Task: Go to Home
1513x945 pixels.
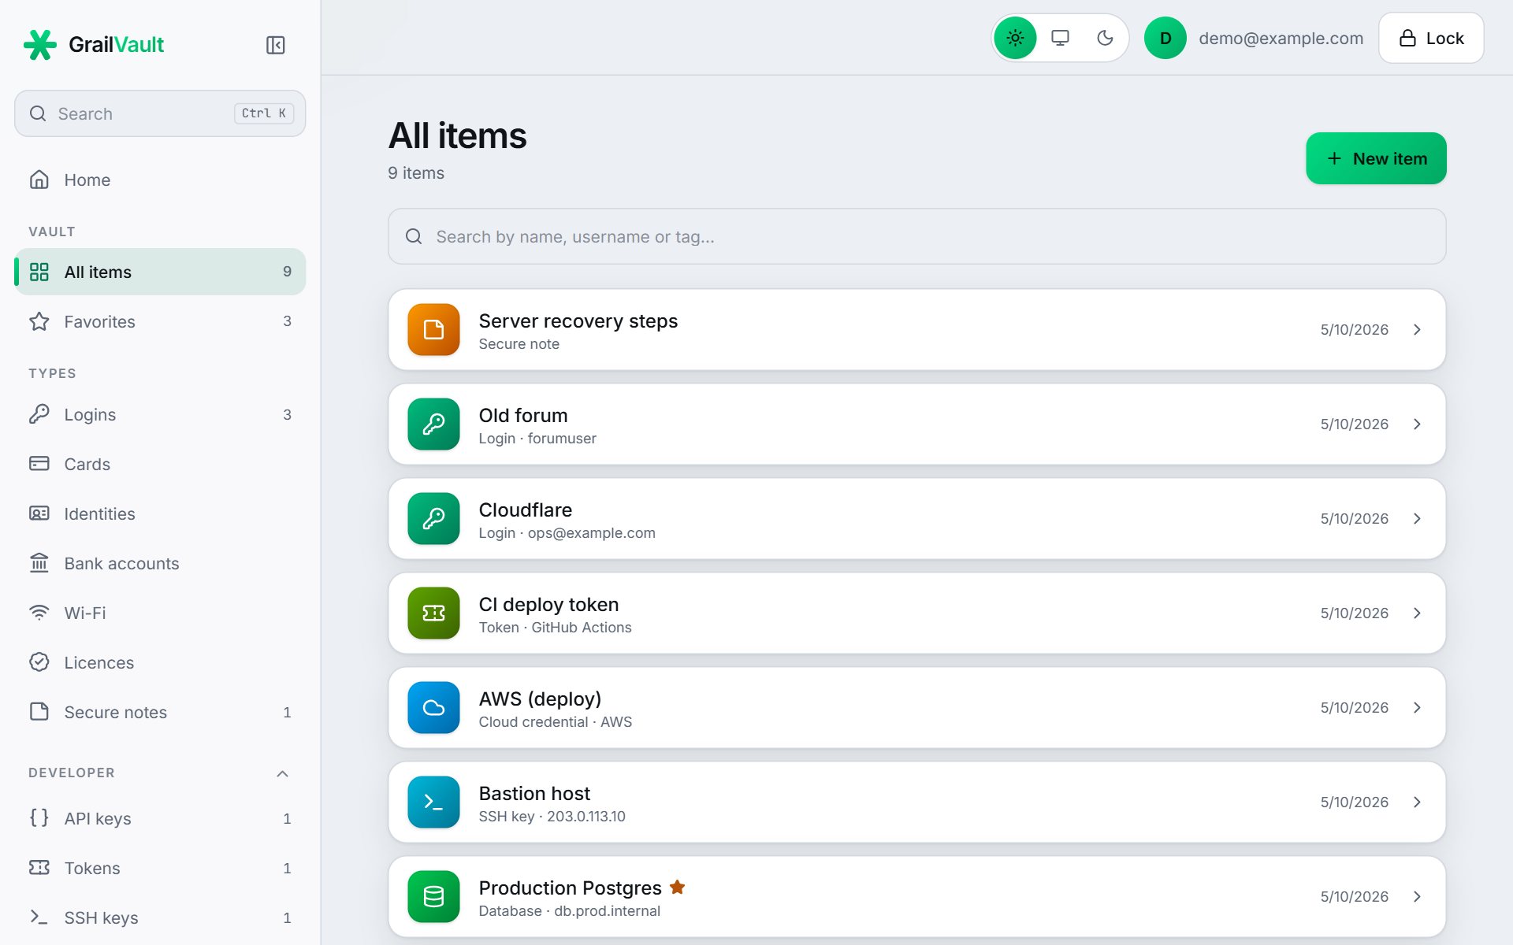Action: [x=160, y=180]
